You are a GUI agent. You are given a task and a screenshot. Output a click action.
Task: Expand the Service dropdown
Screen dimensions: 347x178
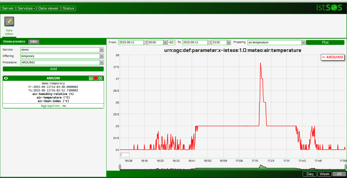[102, 50]
